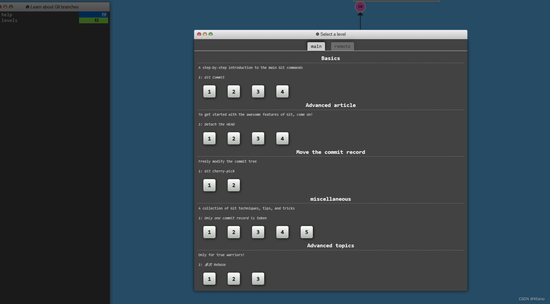
Task: Close the Select a level dialog with red button
Action: pyautogui.click(x=199, y=34)
